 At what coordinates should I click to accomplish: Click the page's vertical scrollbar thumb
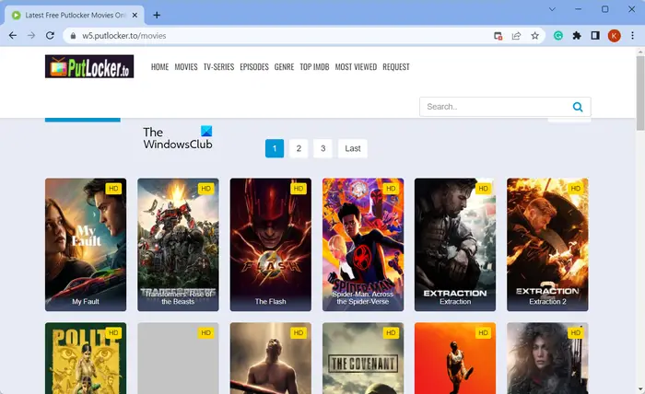pos(640,93)
